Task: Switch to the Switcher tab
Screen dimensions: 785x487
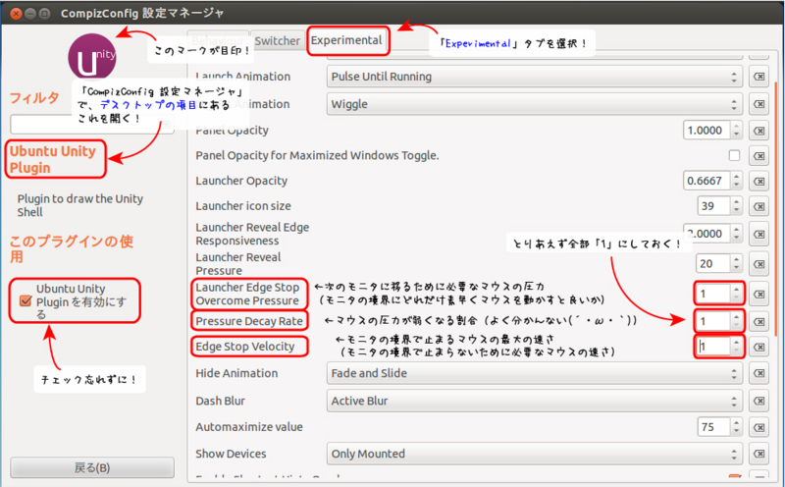Action: pyautogui.click(x=277, y=40)
